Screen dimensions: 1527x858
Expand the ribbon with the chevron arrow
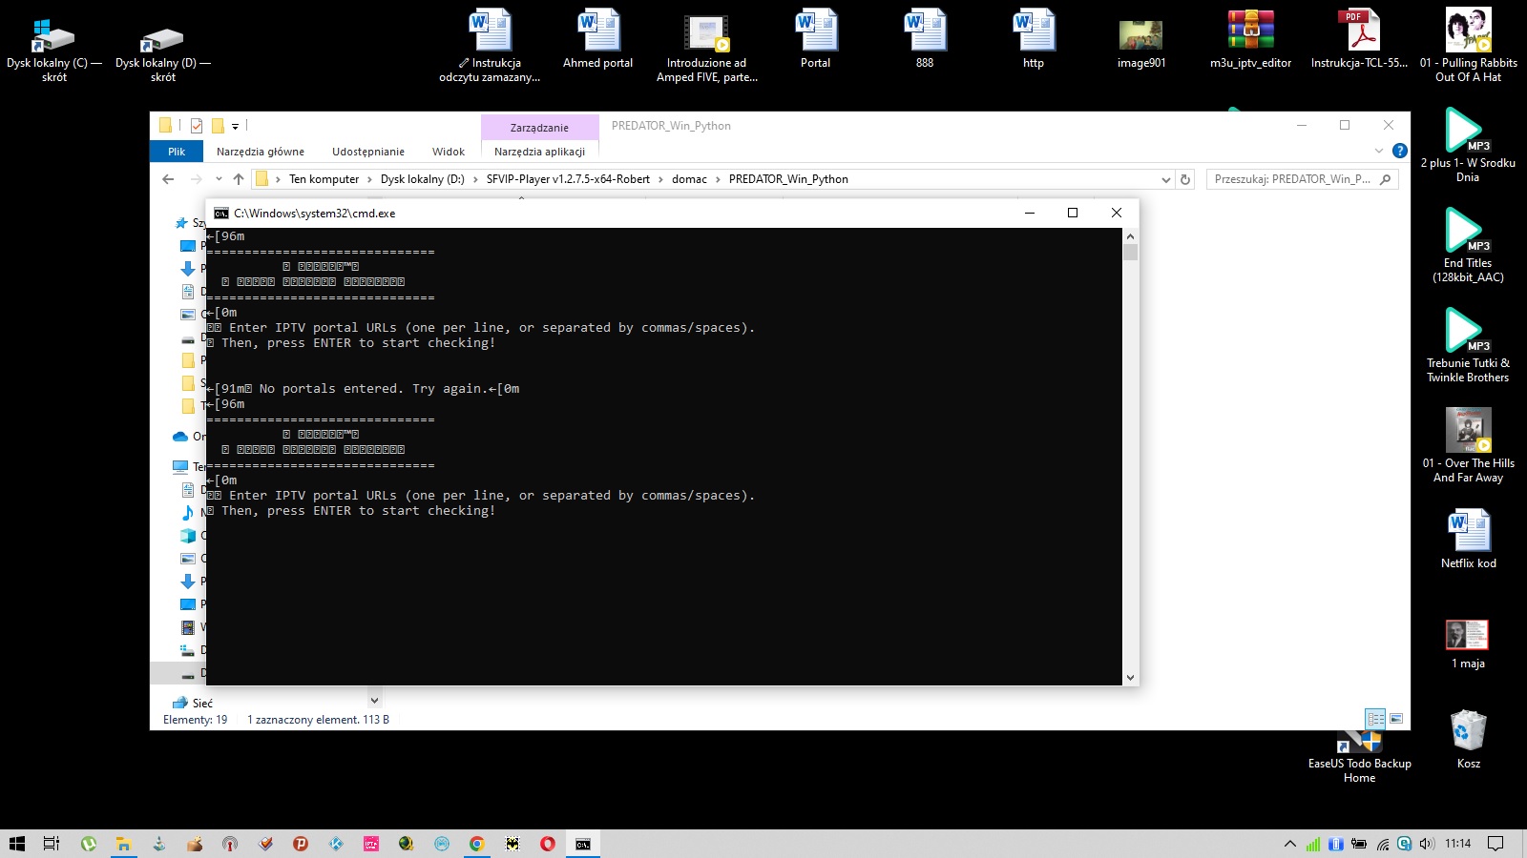coord(1378,151)
